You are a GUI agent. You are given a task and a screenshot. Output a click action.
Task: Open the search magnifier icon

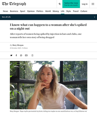click(60, 4)
